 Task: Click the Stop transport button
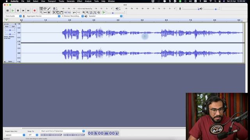coord(18,10)
